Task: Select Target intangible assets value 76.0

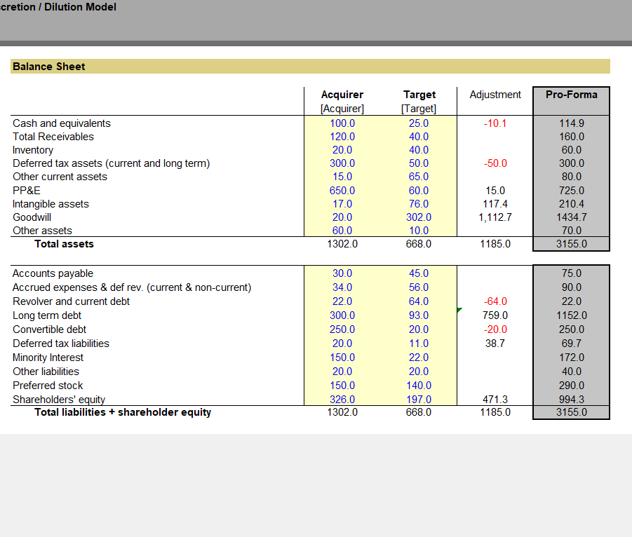Action: pyautogui.click(x=419, y=204)
